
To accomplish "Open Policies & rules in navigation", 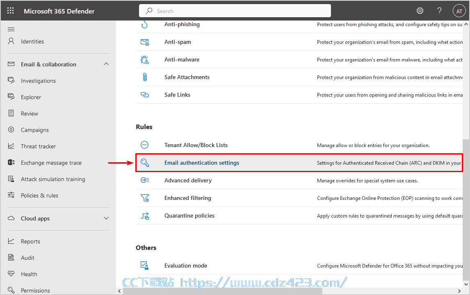I will (39, 195).
